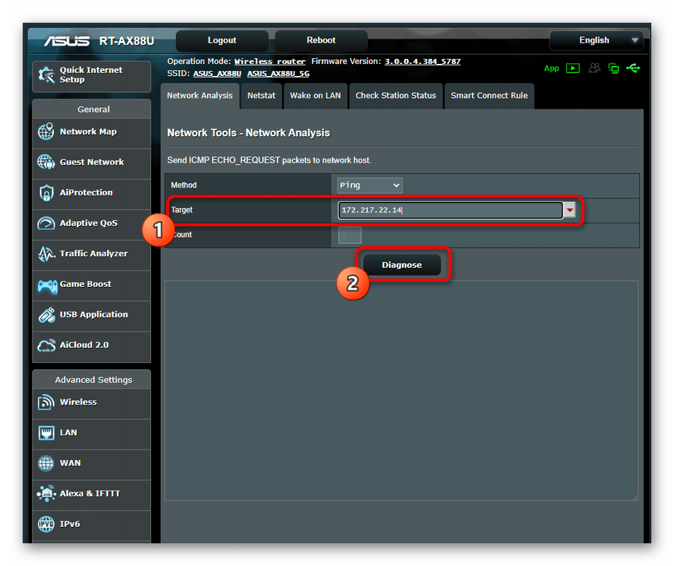Open AiCloud 2.0 cloud icon
This screenshot has height=566, width=674.
[46, 346]
